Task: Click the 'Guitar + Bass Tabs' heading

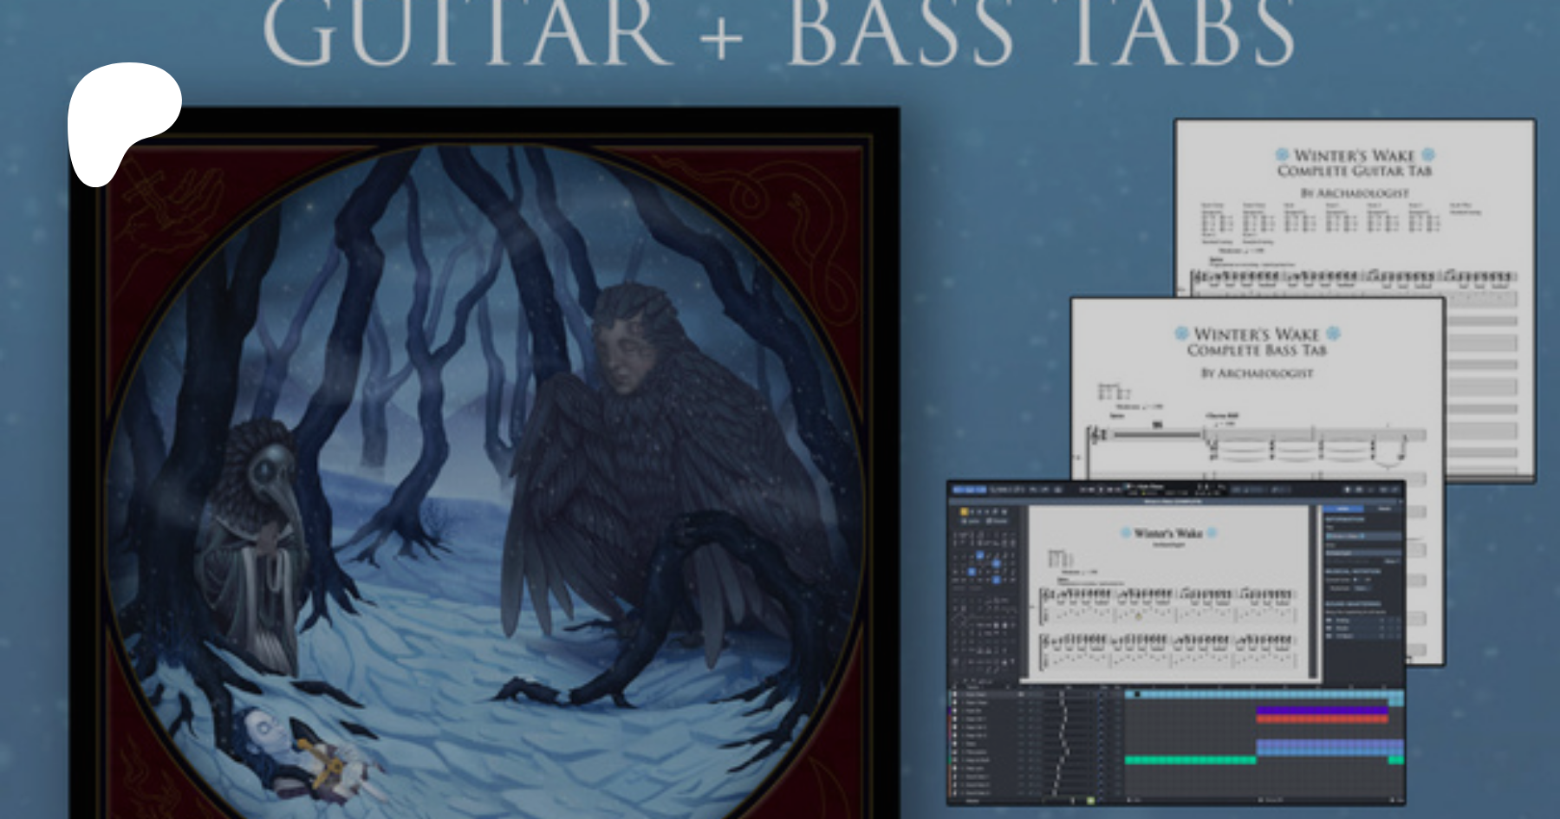Action: pos(779,33)
